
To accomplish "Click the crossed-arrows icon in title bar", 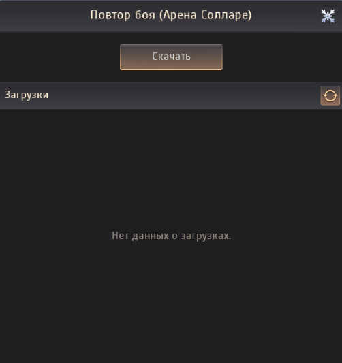I will click(x=328, y=16).
